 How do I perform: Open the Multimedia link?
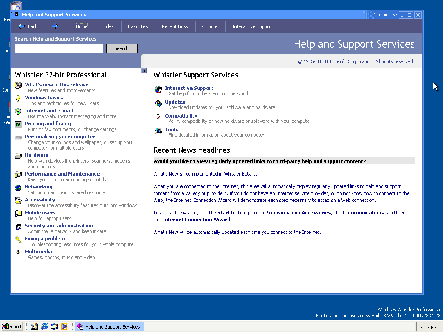(38, 252)
